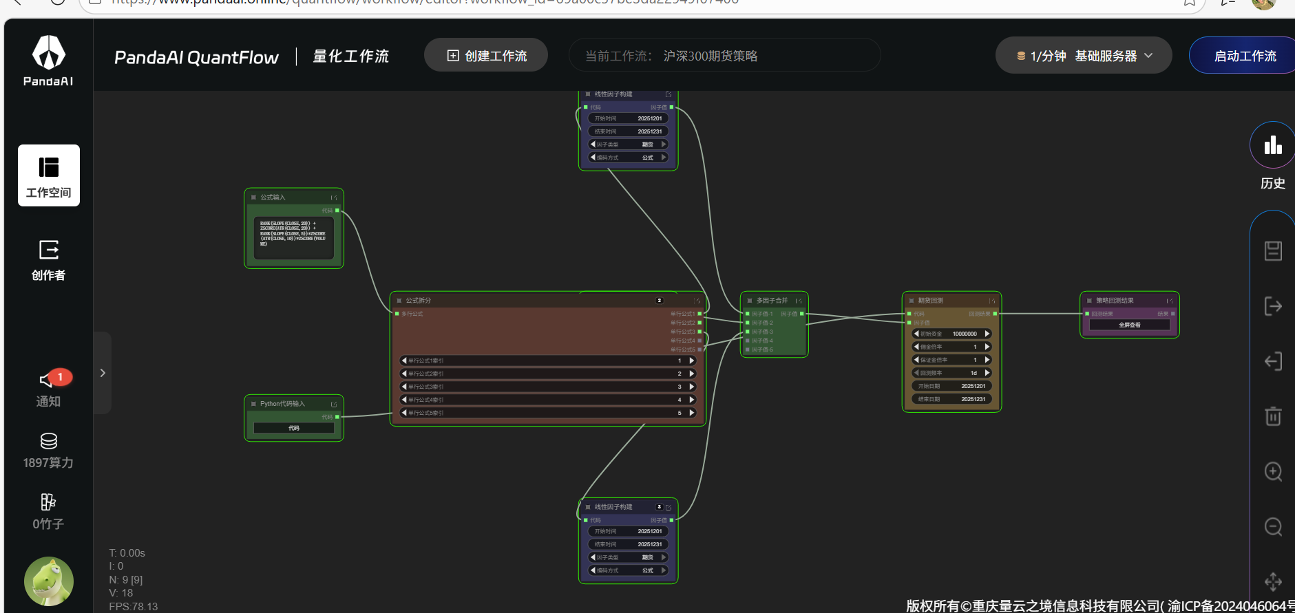Click 开始时间 field in lower 线性因子构建 node

[x=629, y=531]
